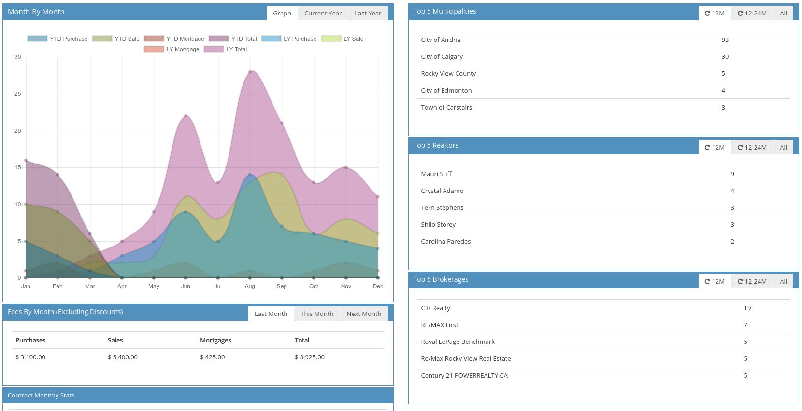Select 12-24M filter in Top 5 Municipalities
The width and height of the screenshot is (802, 411).
click(752, 13)
